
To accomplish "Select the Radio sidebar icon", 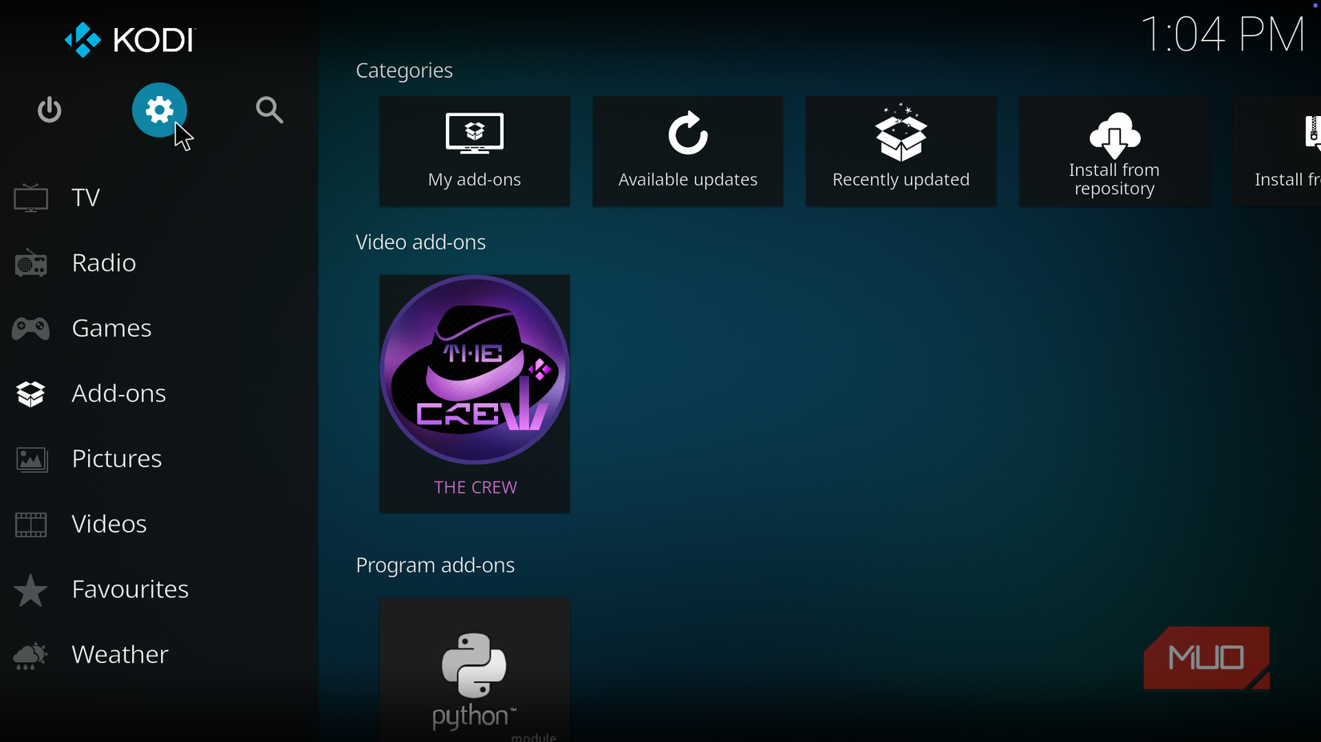I will 30,262.
